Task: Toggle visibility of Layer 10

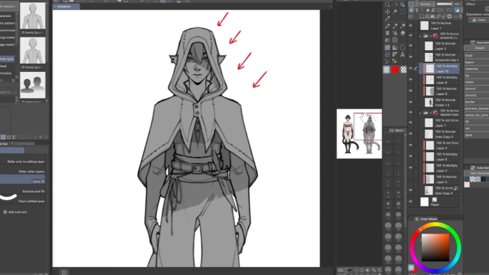Action: click(x=410, y=68)
